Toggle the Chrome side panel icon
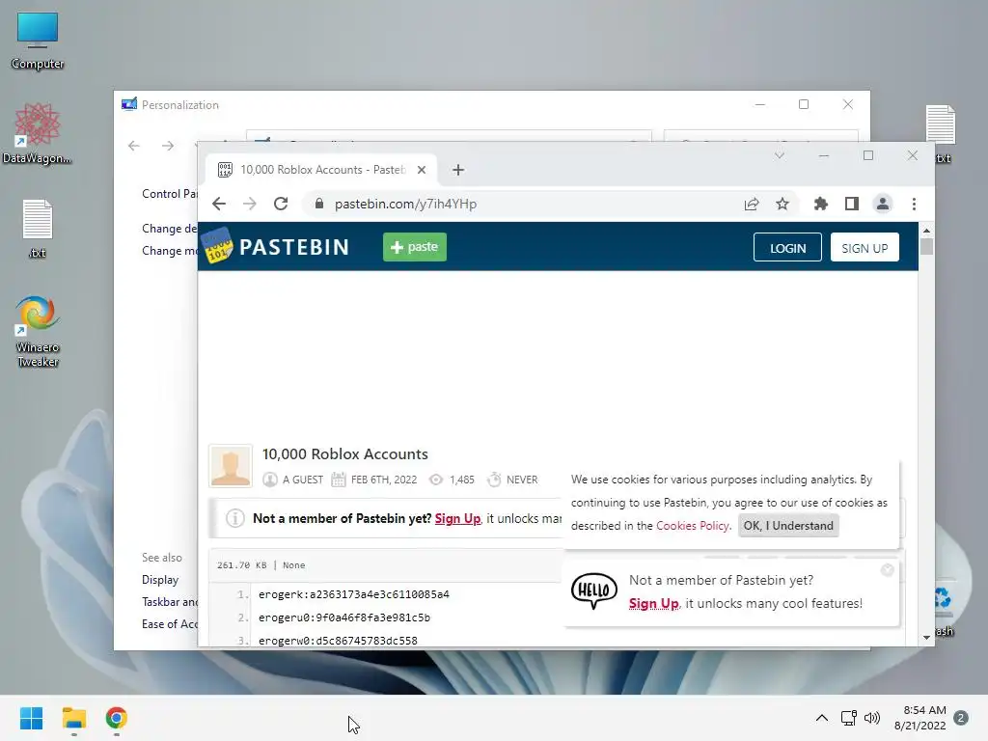The image size is (988, 741). 851,204
